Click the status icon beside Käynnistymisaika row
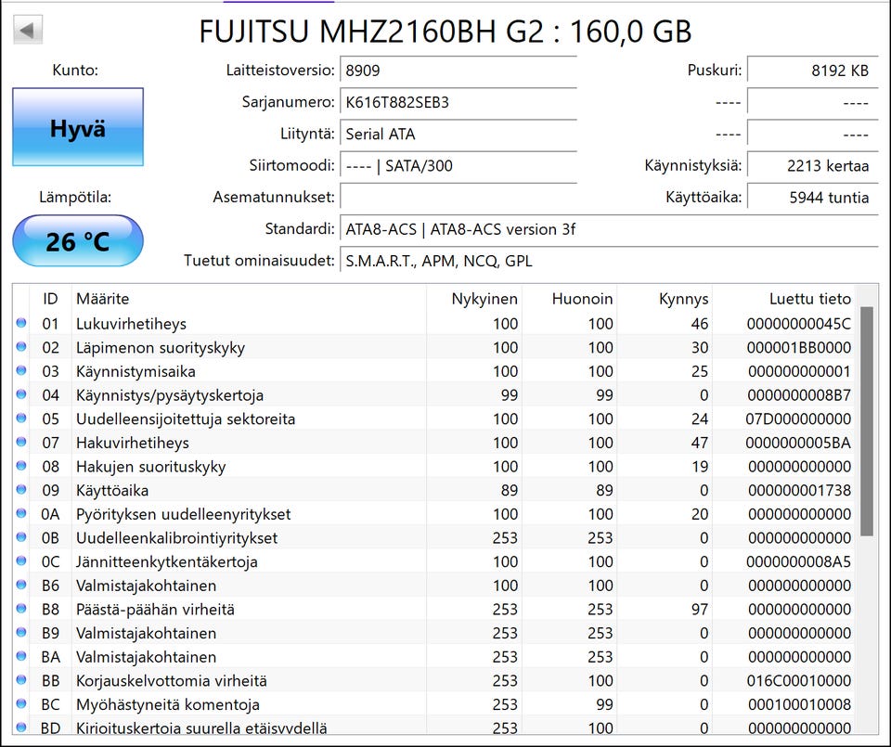 (x=21, y=371)
